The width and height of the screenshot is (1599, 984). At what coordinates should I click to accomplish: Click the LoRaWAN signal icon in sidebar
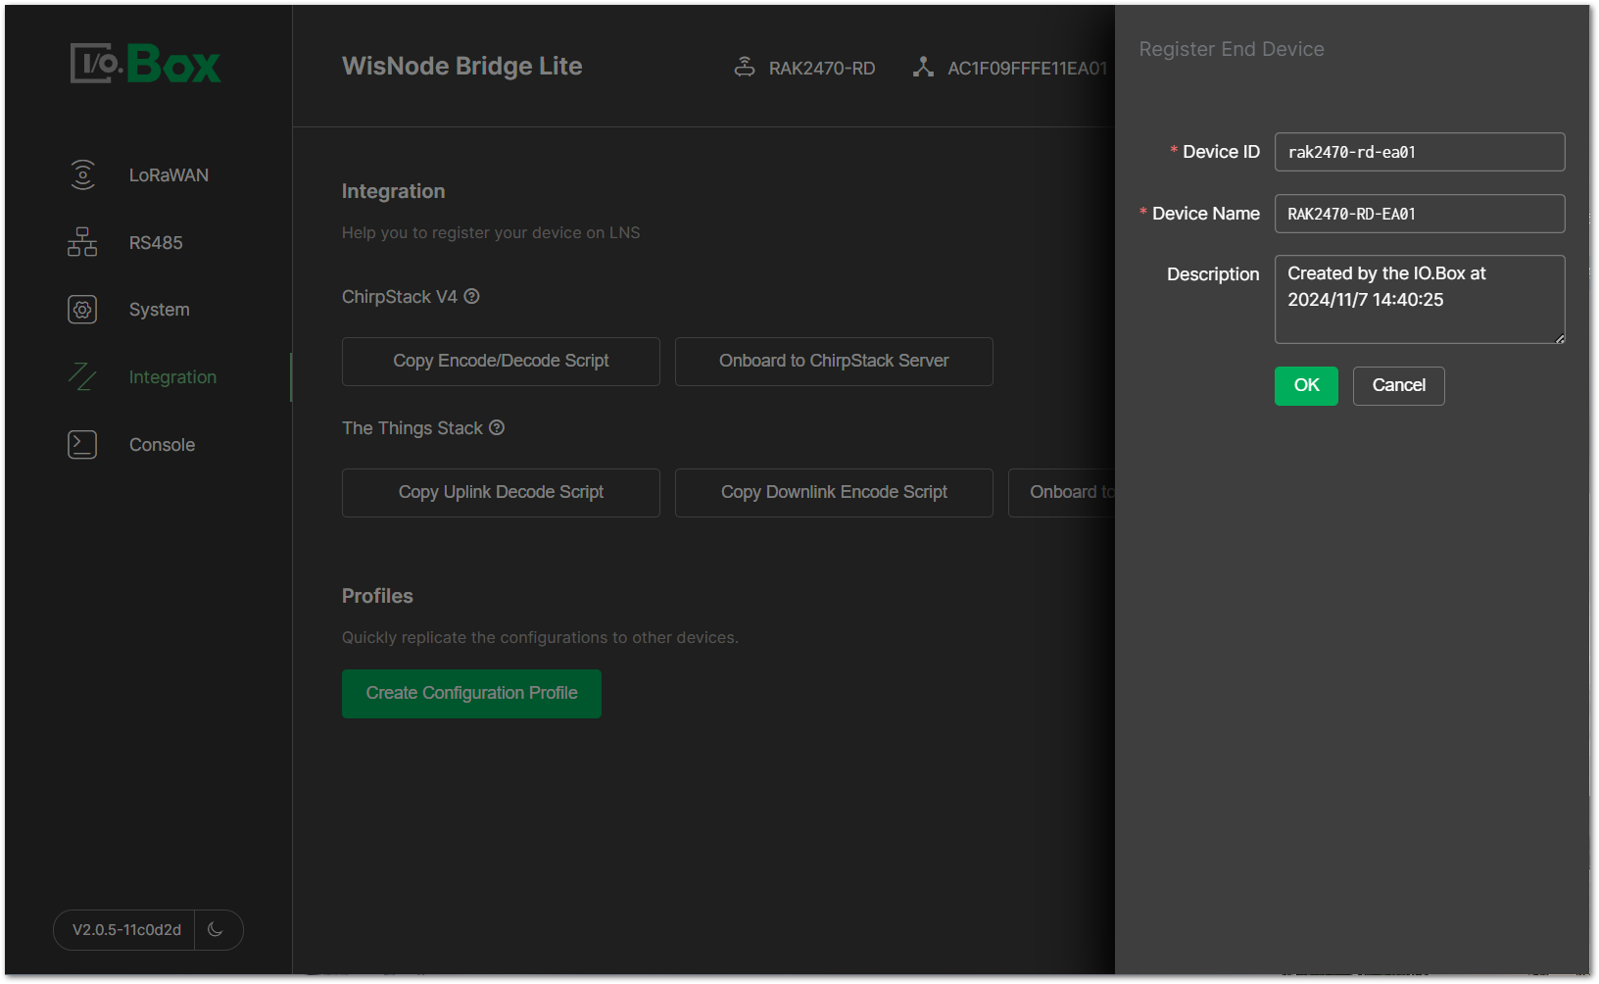(x=82, y=174)
